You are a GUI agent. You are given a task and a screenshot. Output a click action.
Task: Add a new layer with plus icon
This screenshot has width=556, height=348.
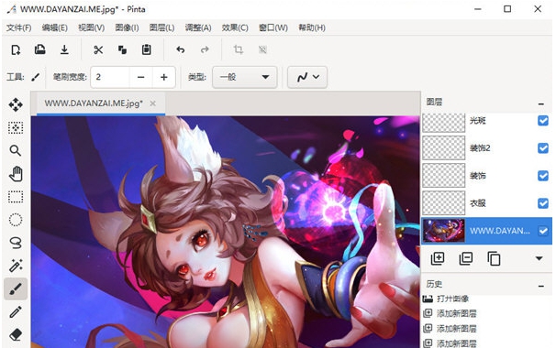pos(438,258)
